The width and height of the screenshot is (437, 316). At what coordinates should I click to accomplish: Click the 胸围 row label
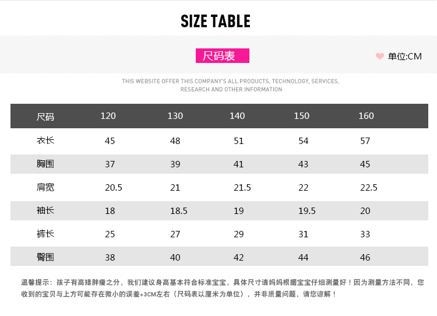[x=45, y=164]
